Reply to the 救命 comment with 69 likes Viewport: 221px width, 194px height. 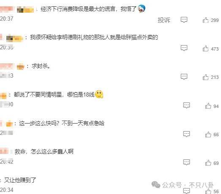pyautogui.click(x=186, y=162)
